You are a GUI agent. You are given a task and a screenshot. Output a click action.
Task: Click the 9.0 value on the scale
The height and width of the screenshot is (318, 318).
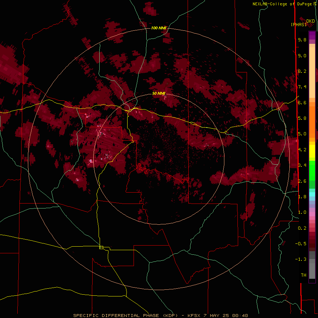tap(302, 56)
